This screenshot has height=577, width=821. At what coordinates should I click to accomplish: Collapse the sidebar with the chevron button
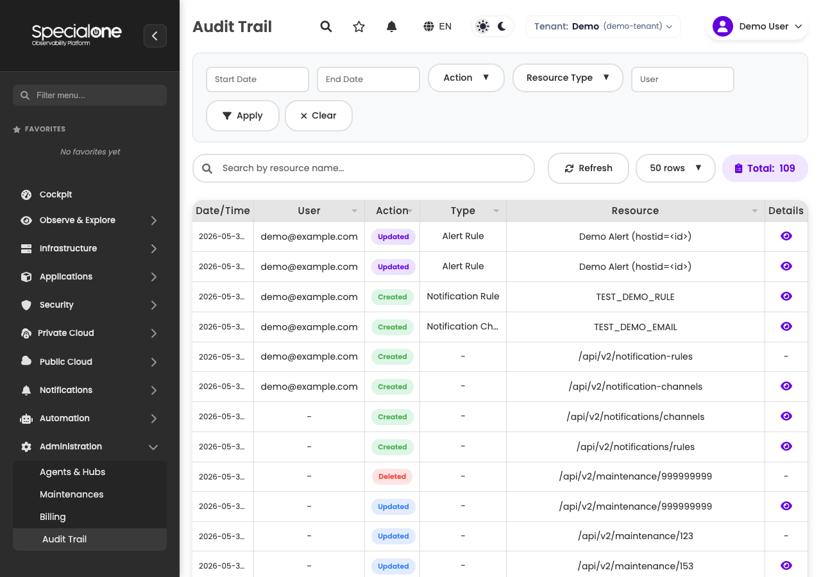155,36
